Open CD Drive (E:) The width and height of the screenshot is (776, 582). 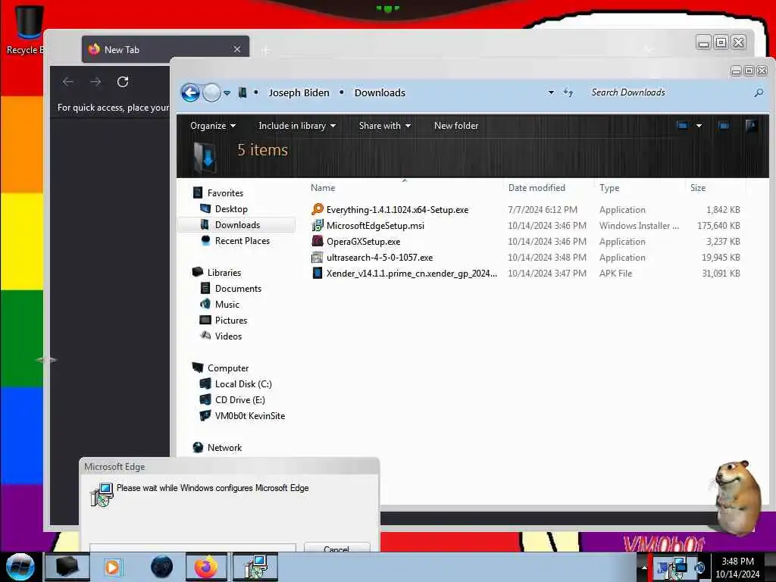coord(240,400)
